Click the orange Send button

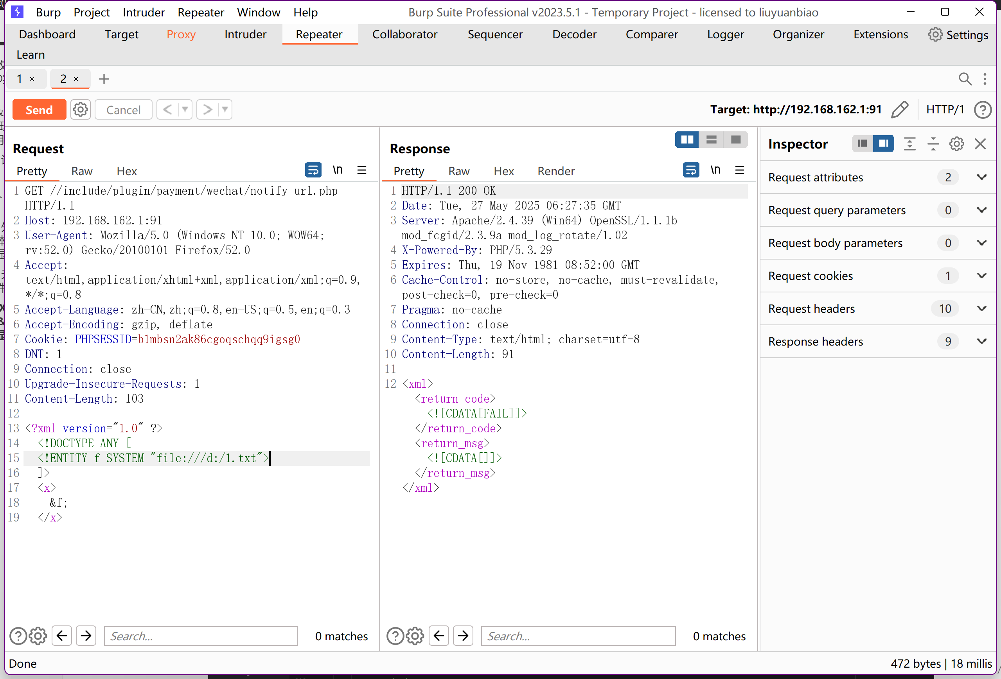(39, 110)
